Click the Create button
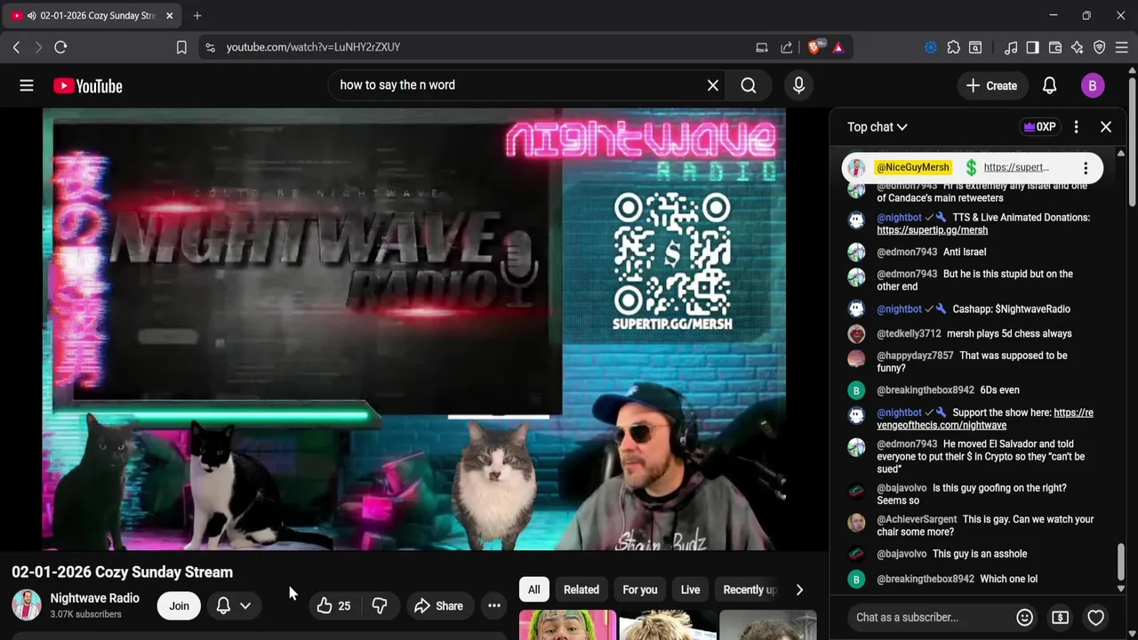 coord(991,85)
